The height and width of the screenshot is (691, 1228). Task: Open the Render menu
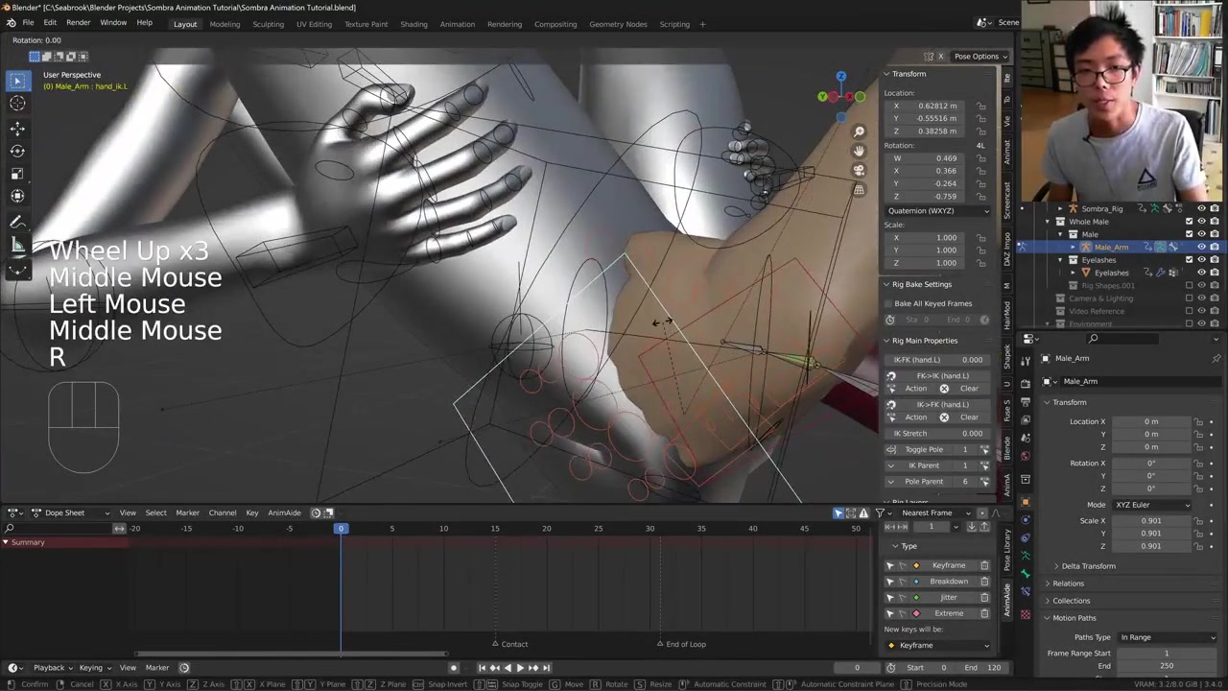(78, 22)
